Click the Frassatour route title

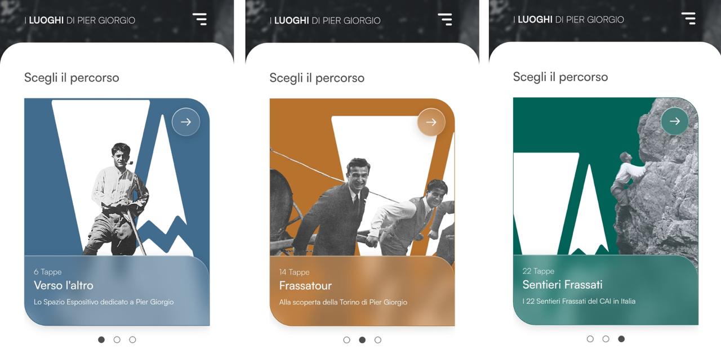click(305, 286)
